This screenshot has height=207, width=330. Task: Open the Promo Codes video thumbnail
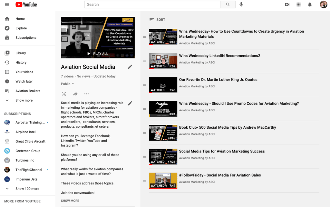click(x=163, y=109)
